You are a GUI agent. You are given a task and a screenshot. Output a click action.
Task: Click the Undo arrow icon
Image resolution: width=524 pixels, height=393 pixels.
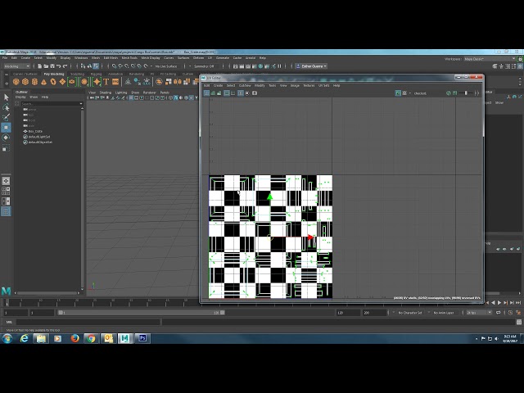click(58, 66)
